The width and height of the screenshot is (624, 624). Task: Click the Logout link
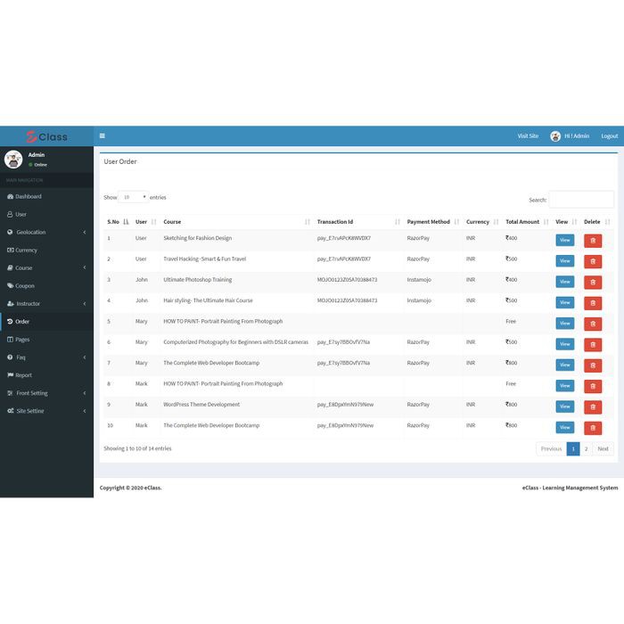point(609,136)
